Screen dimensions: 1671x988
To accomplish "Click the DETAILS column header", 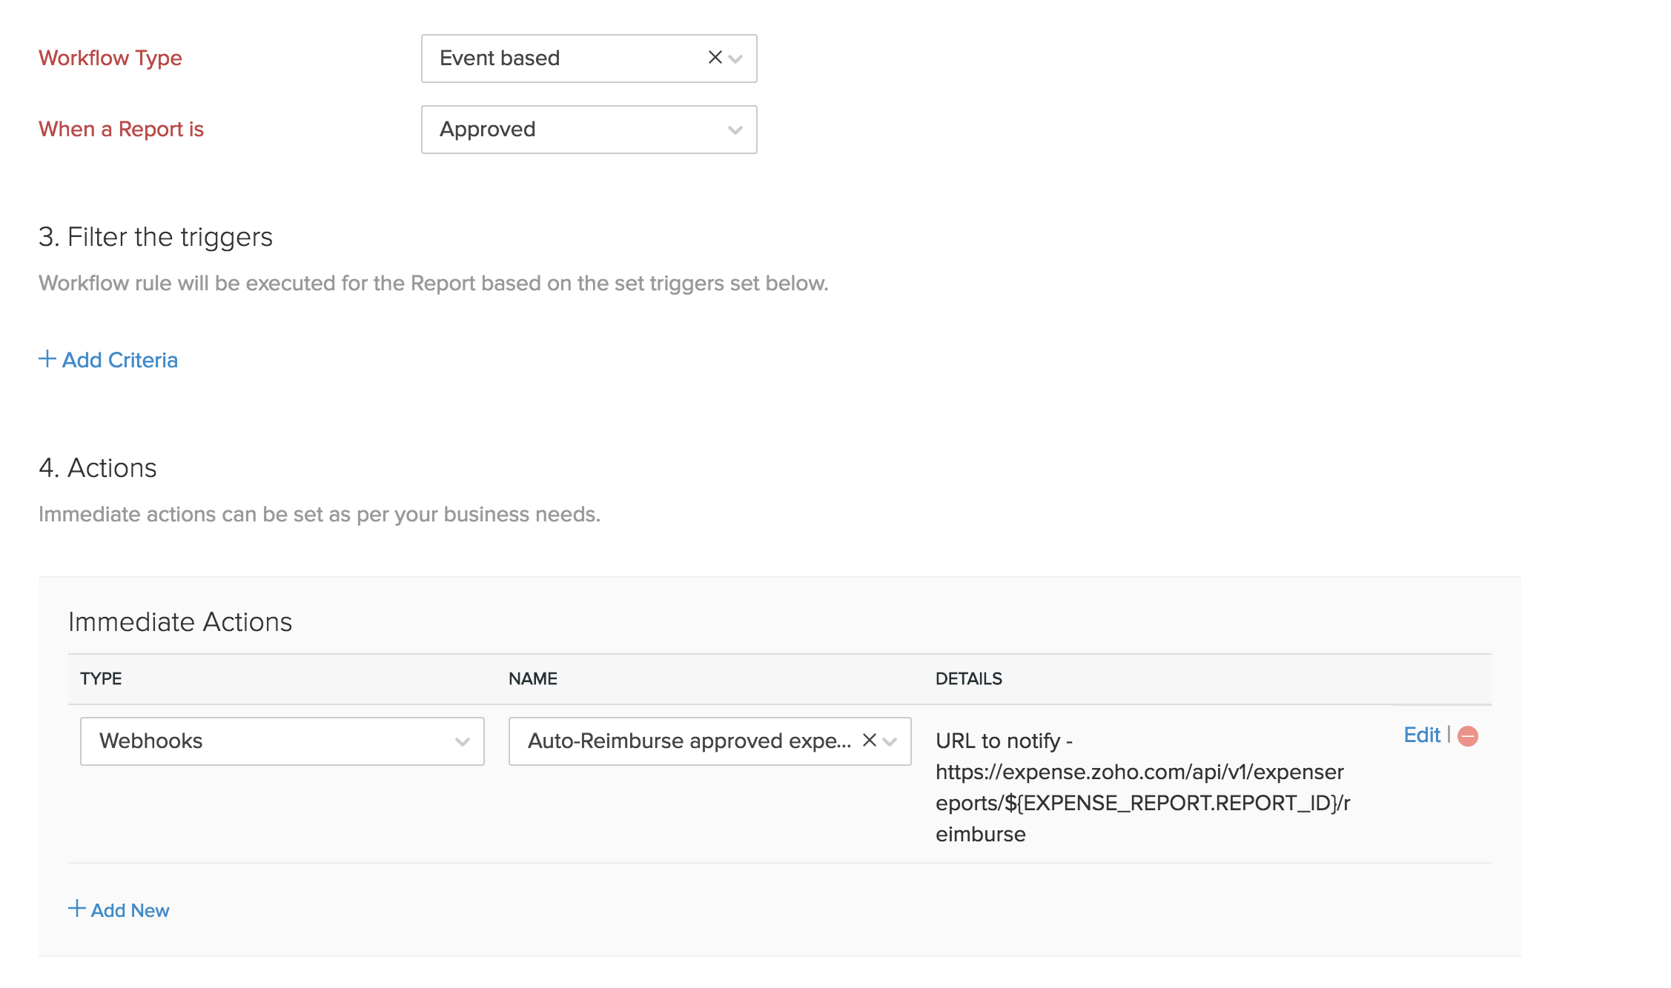I will 969,678.
